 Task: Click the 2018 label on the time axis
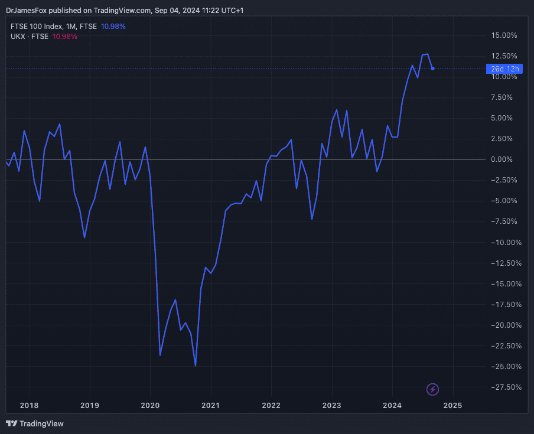[29, 405]
